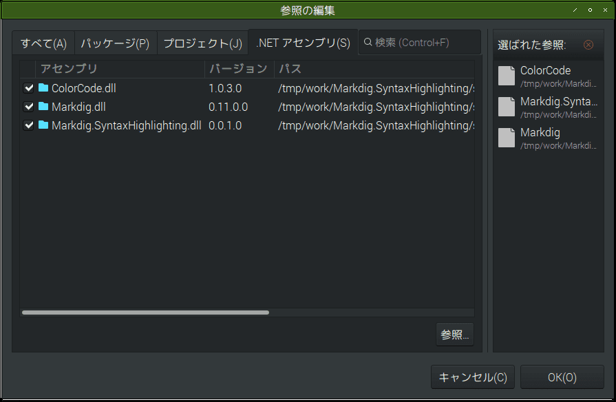
Task: Click the Markdig file icon in selected references
Action: (507, 138)
